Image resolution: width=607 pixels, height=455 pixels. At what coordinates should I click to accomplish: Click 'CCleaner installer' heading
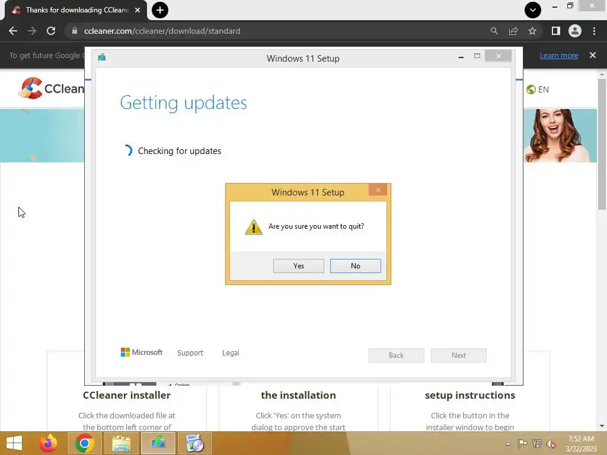click(127, 395)
